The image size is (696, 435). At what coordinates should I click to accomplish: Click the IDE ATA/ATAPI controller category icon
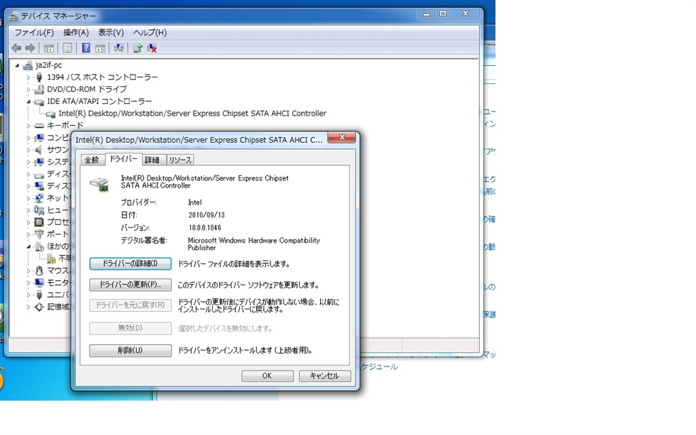coord(39,102)
